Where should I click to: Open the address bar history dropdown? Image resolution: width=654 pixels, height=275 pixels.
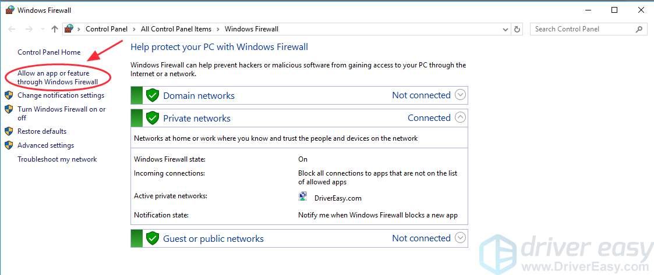click(x=505, y=29)
